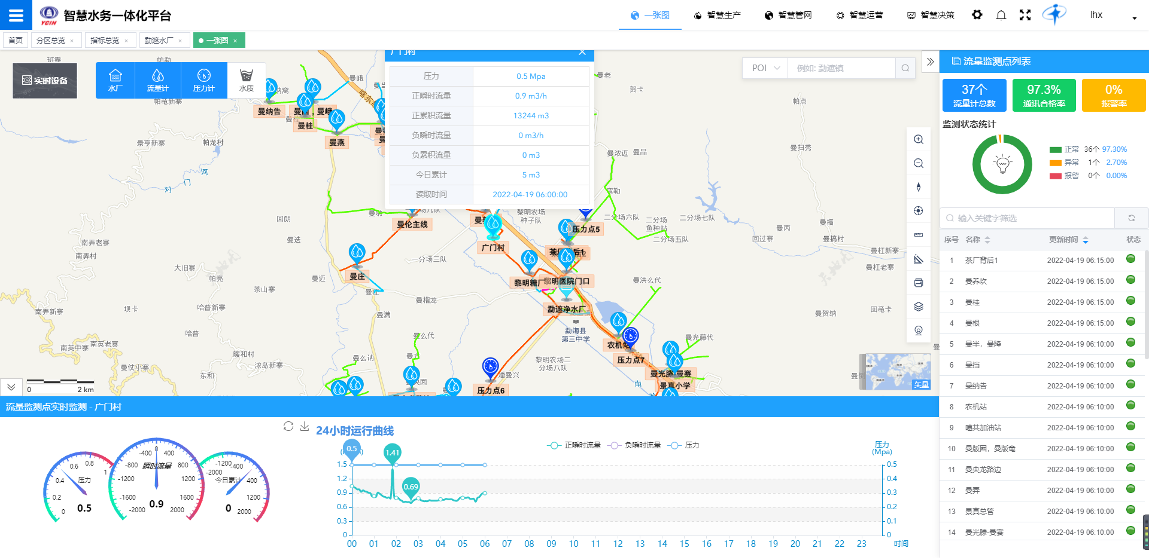
Task: Click the print map icon
Action: point(919,283)
